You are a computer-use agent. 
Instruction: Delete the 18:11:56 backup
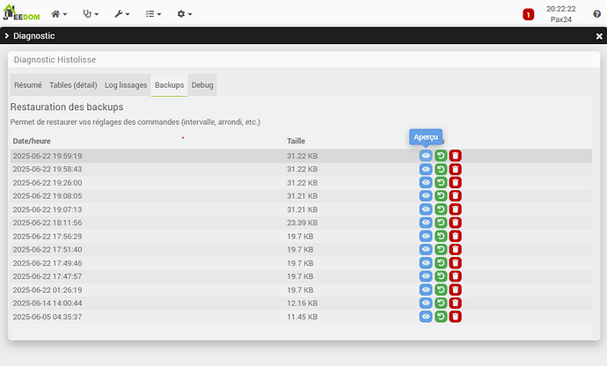tap(456, 223)
